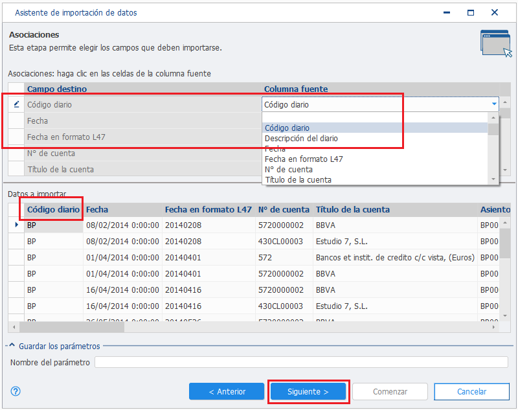Click the up arrow of dropdown list scrollbar

[493, 118]
